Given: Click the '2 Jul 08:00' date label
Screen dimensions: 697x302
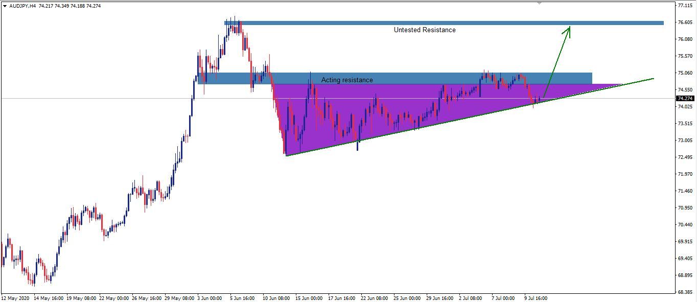Looking at the screenshot, I should click(x=472, y=298).
